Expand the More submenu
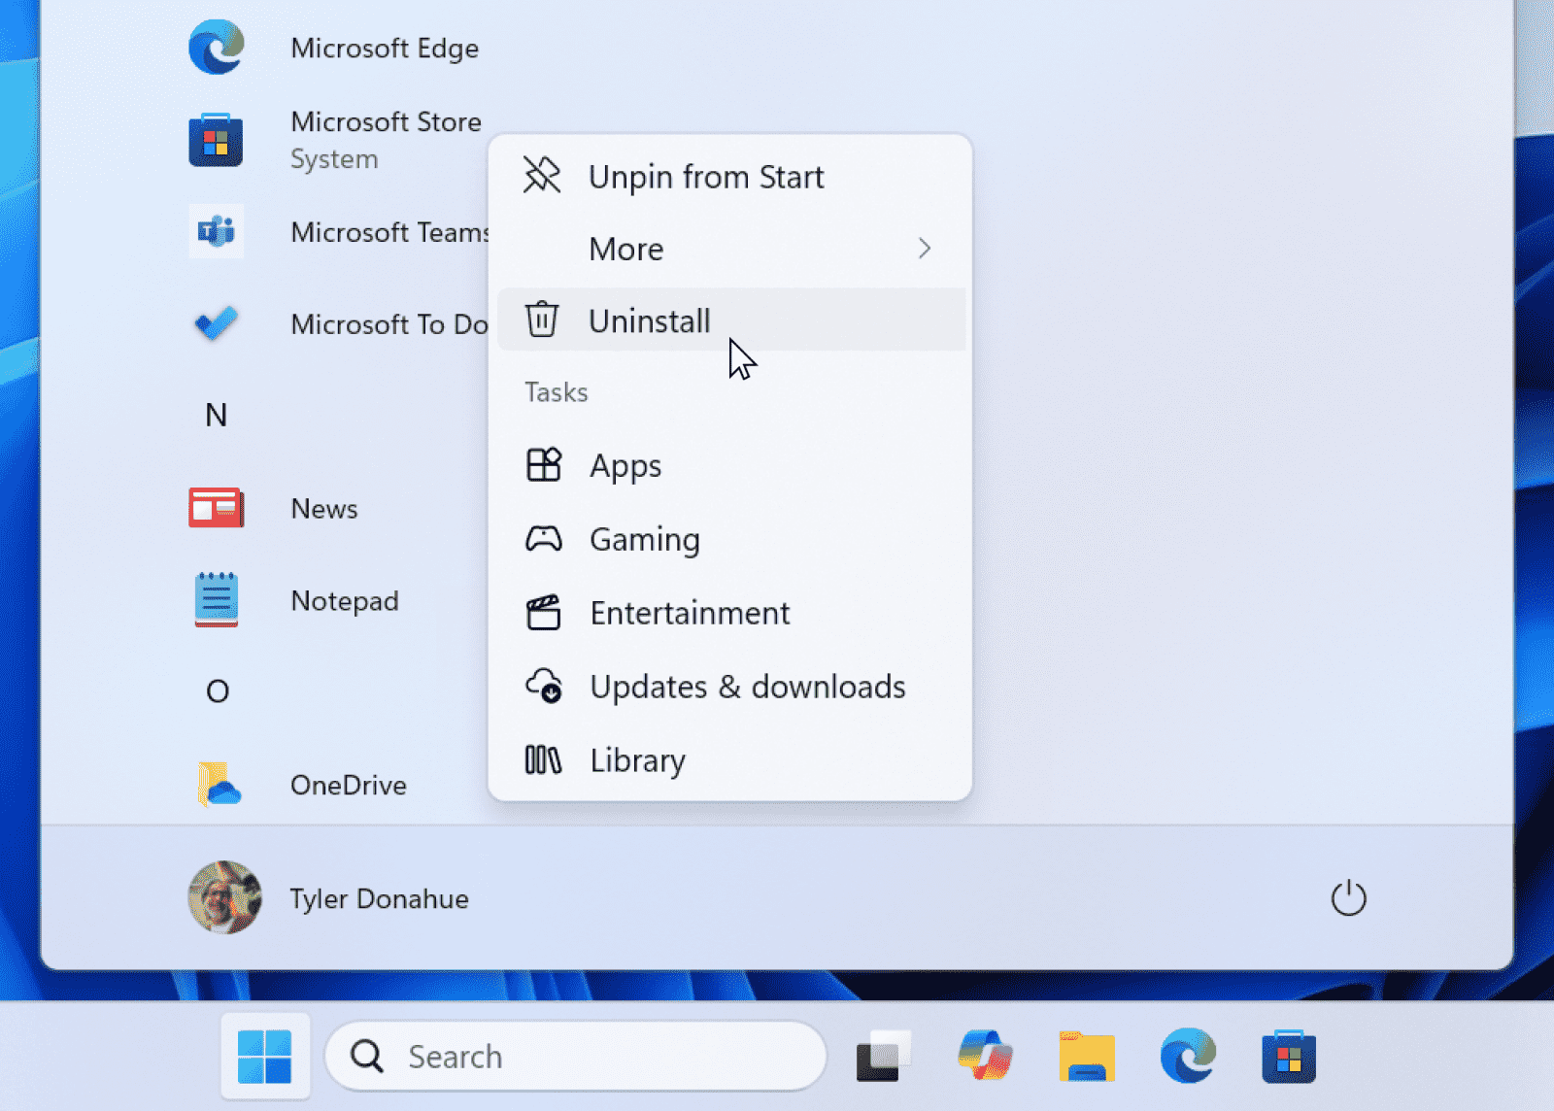This screenshot has height=1111, width=1554. (x=625, y=249)
